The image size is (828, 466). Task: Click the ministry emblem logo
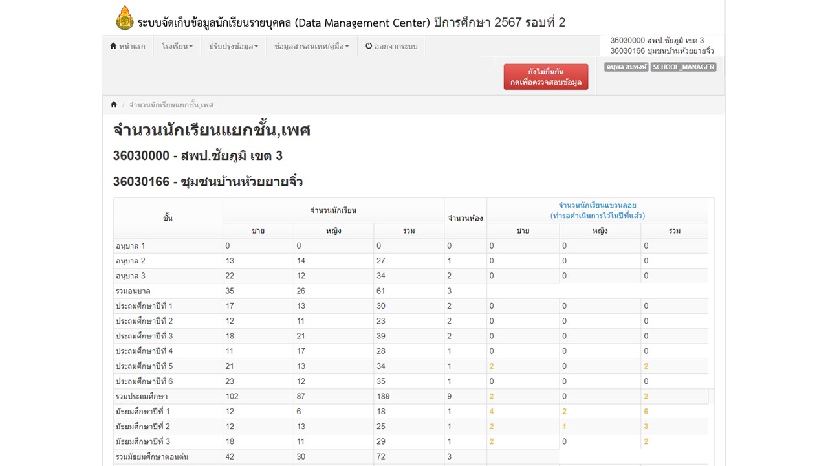(125, 19)
